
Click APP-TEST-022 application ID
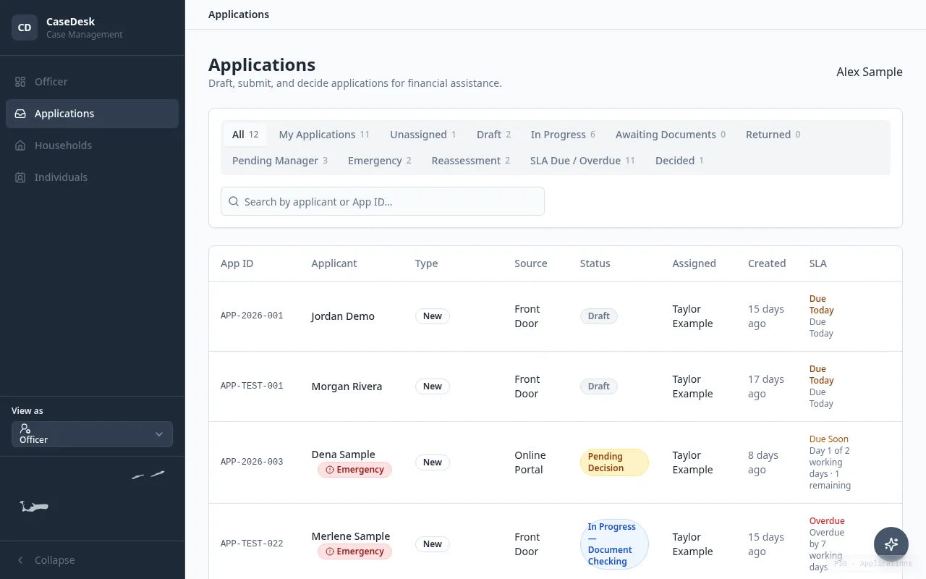(x=252, y=544)
